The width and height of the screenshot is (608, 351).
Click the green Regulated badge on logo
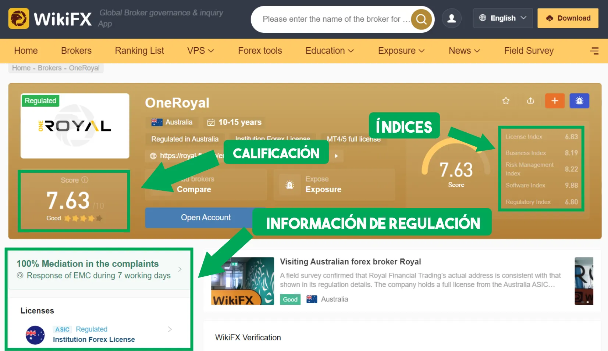pyautogui.click(x=40, y=101)
